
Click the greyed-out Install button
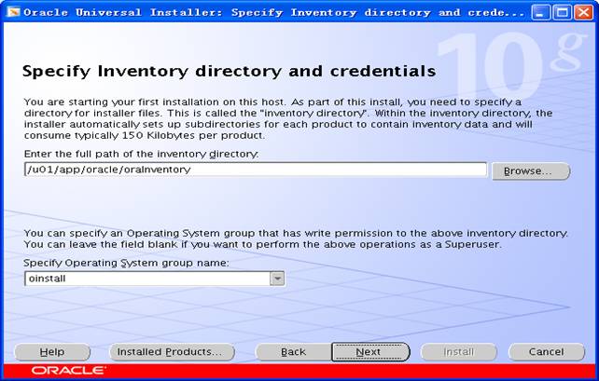point(458,351)
